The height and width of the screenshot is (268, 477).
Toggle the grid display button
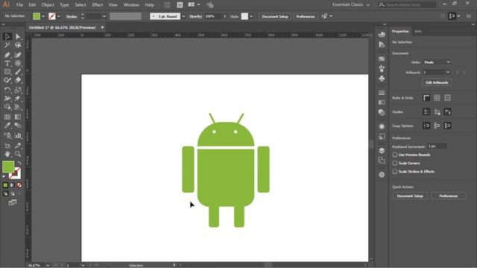point(437,98)
